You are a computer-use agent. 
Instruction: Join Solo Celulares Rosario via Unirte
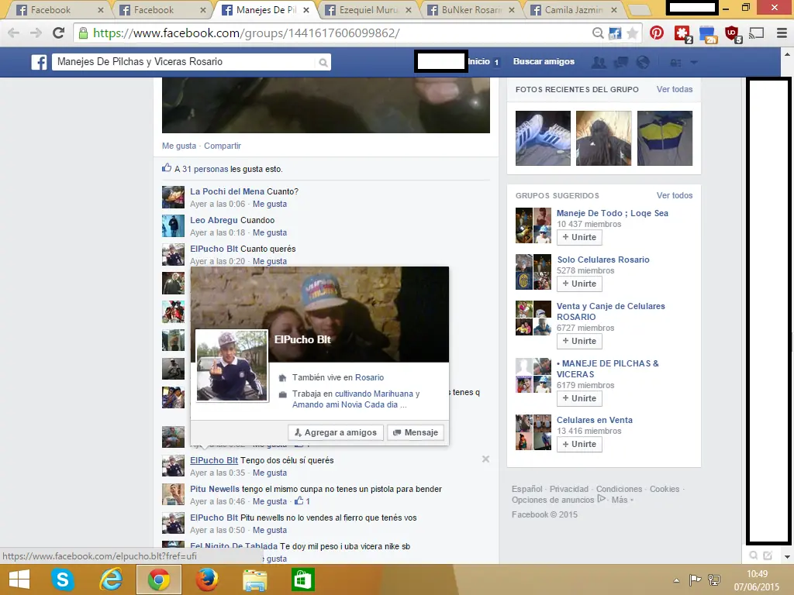tap(579, 284)
